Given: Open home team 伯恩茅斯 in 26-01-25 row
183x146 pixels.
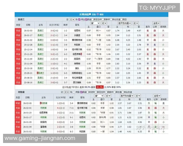Looking at the screenshot, I should coord(43,113).
